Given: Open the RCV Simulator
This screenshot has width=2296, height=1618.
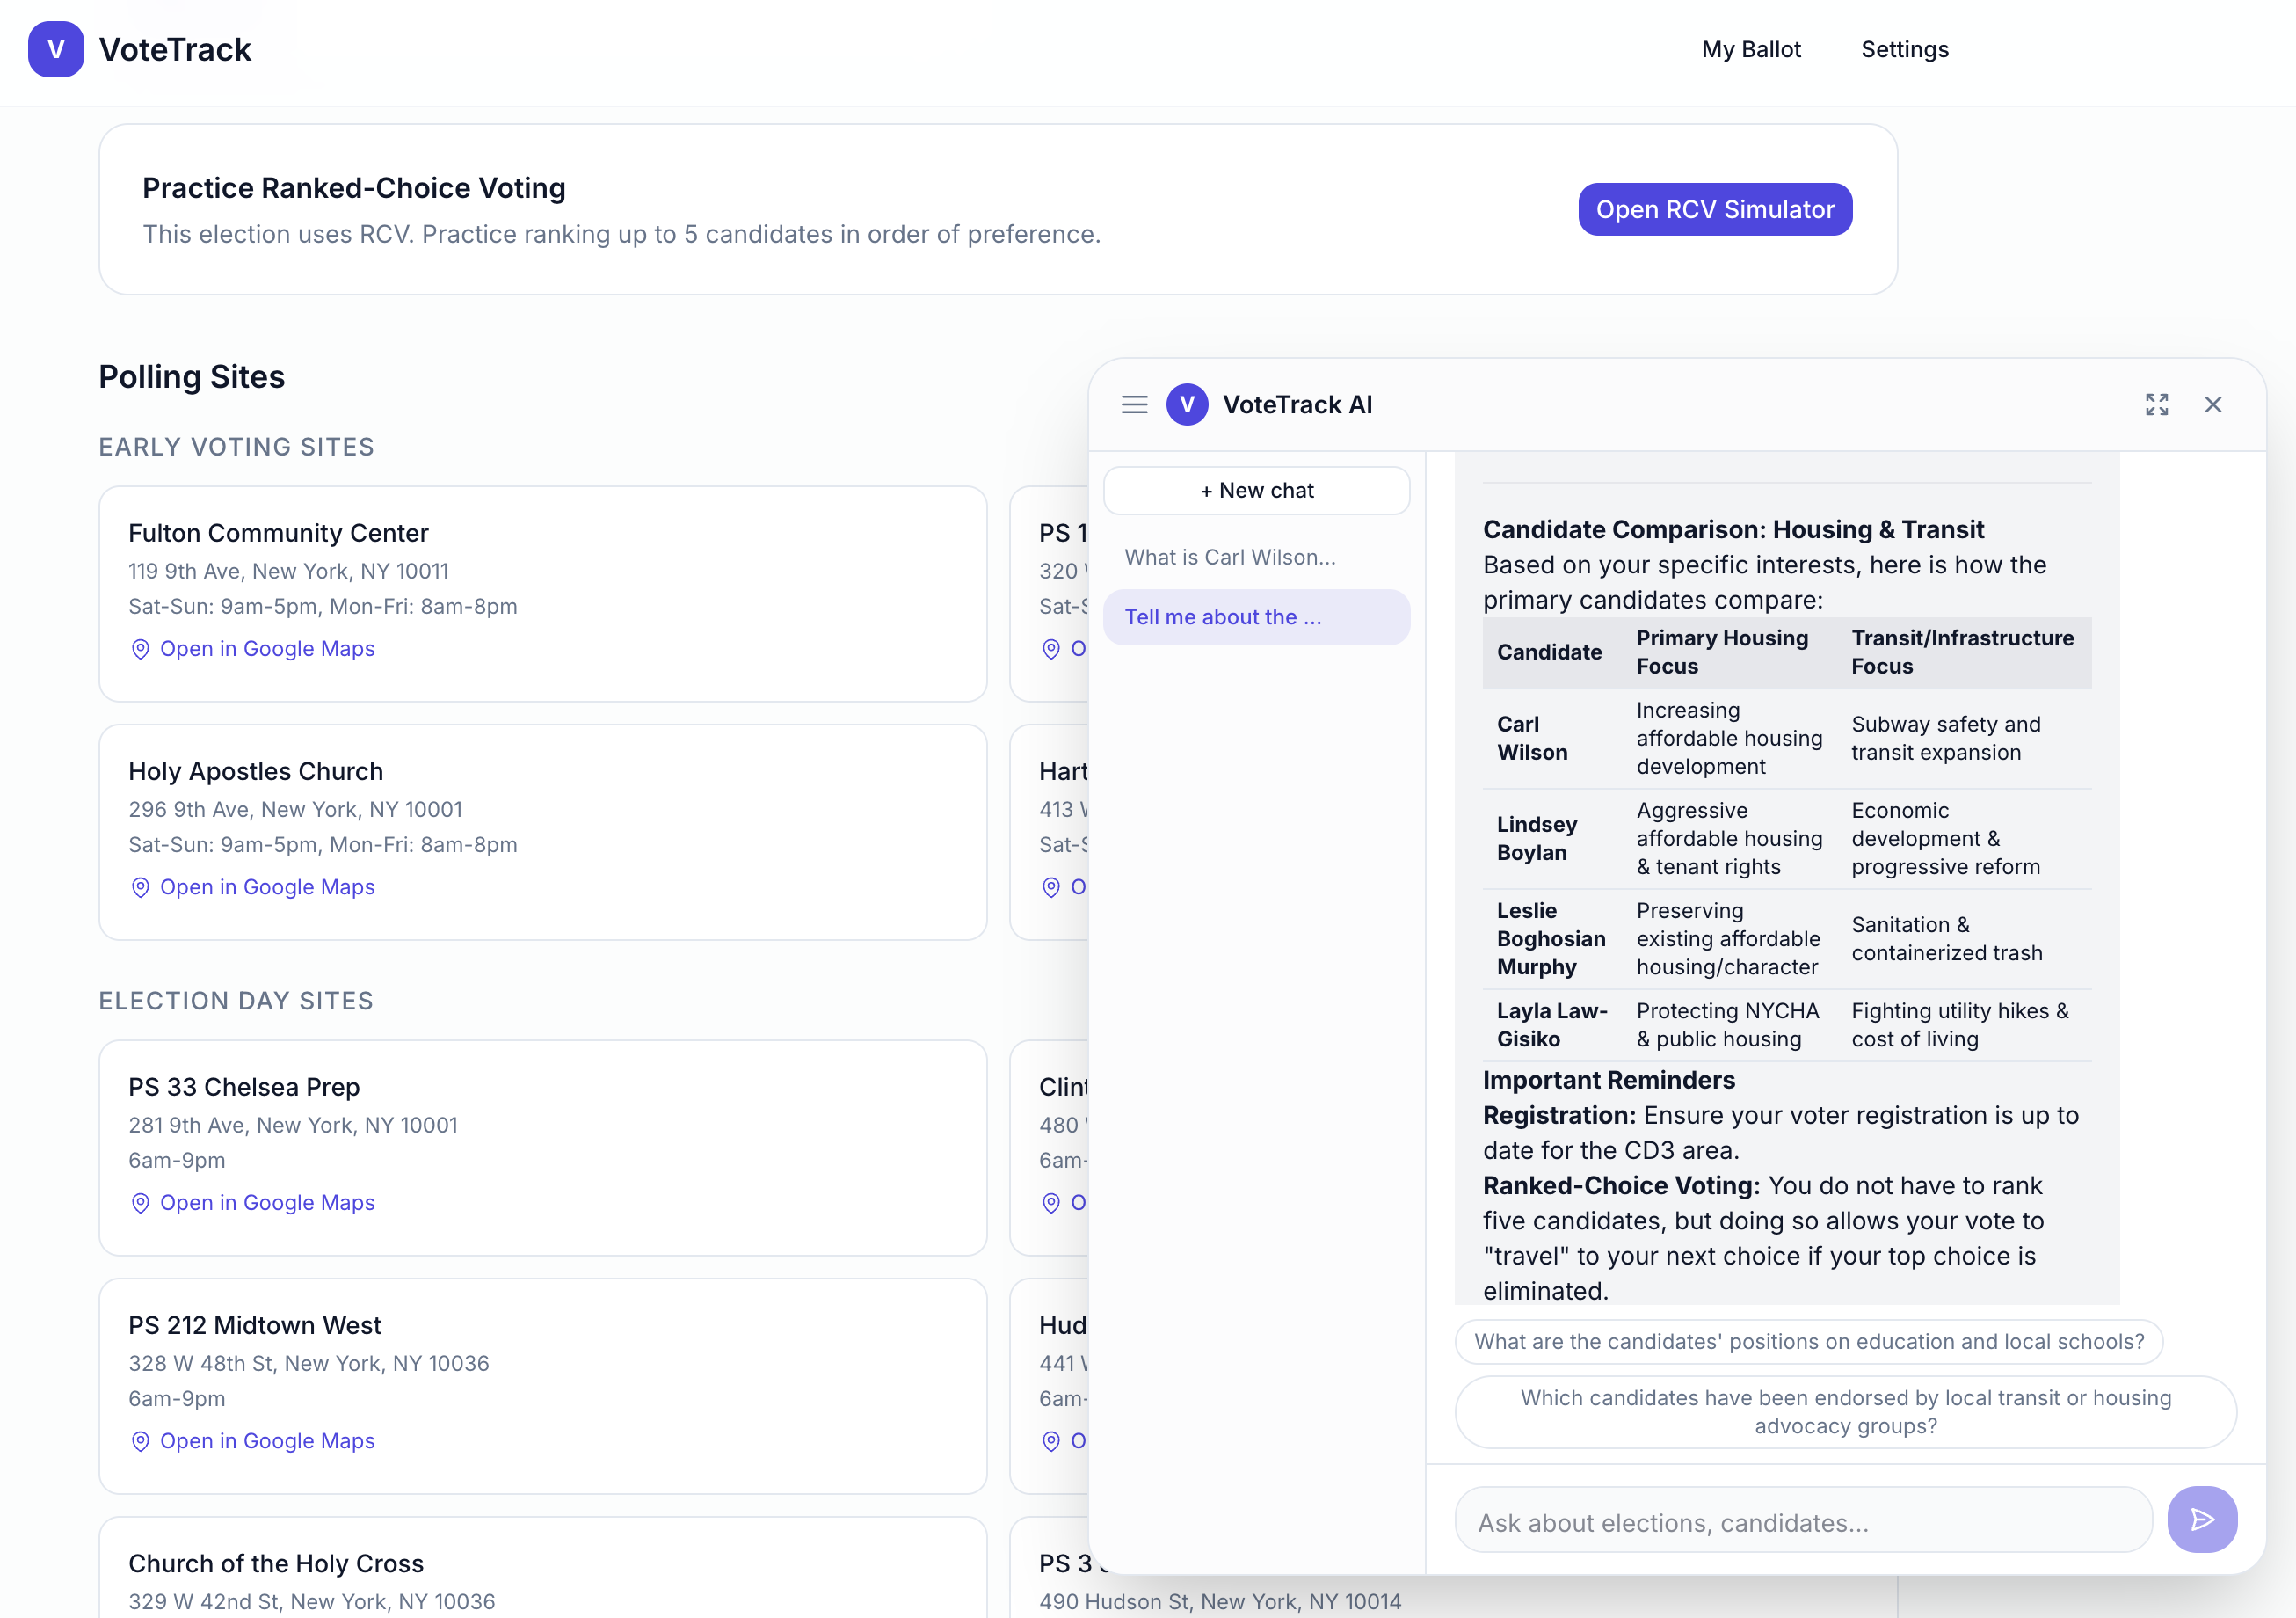Looking at the screenshot, I should (1714, 209).
